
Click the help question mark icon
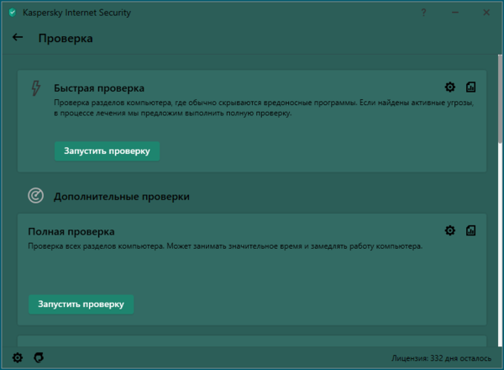tap(423, 13)
